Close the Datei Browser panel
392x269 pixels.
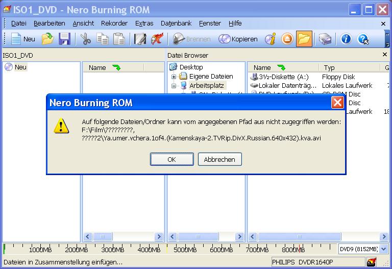pos(385,54)
